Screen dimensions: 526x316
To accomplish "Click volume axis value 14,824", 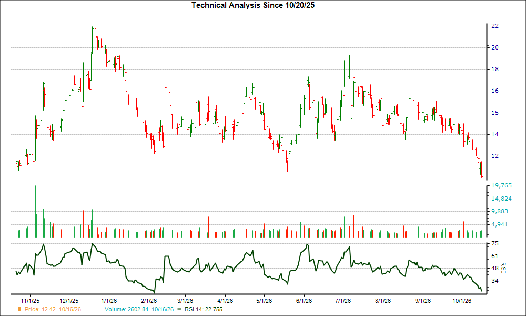I will tap(501, 199).
